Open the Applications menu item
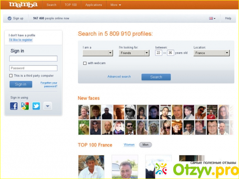 (x=93, y=5)
